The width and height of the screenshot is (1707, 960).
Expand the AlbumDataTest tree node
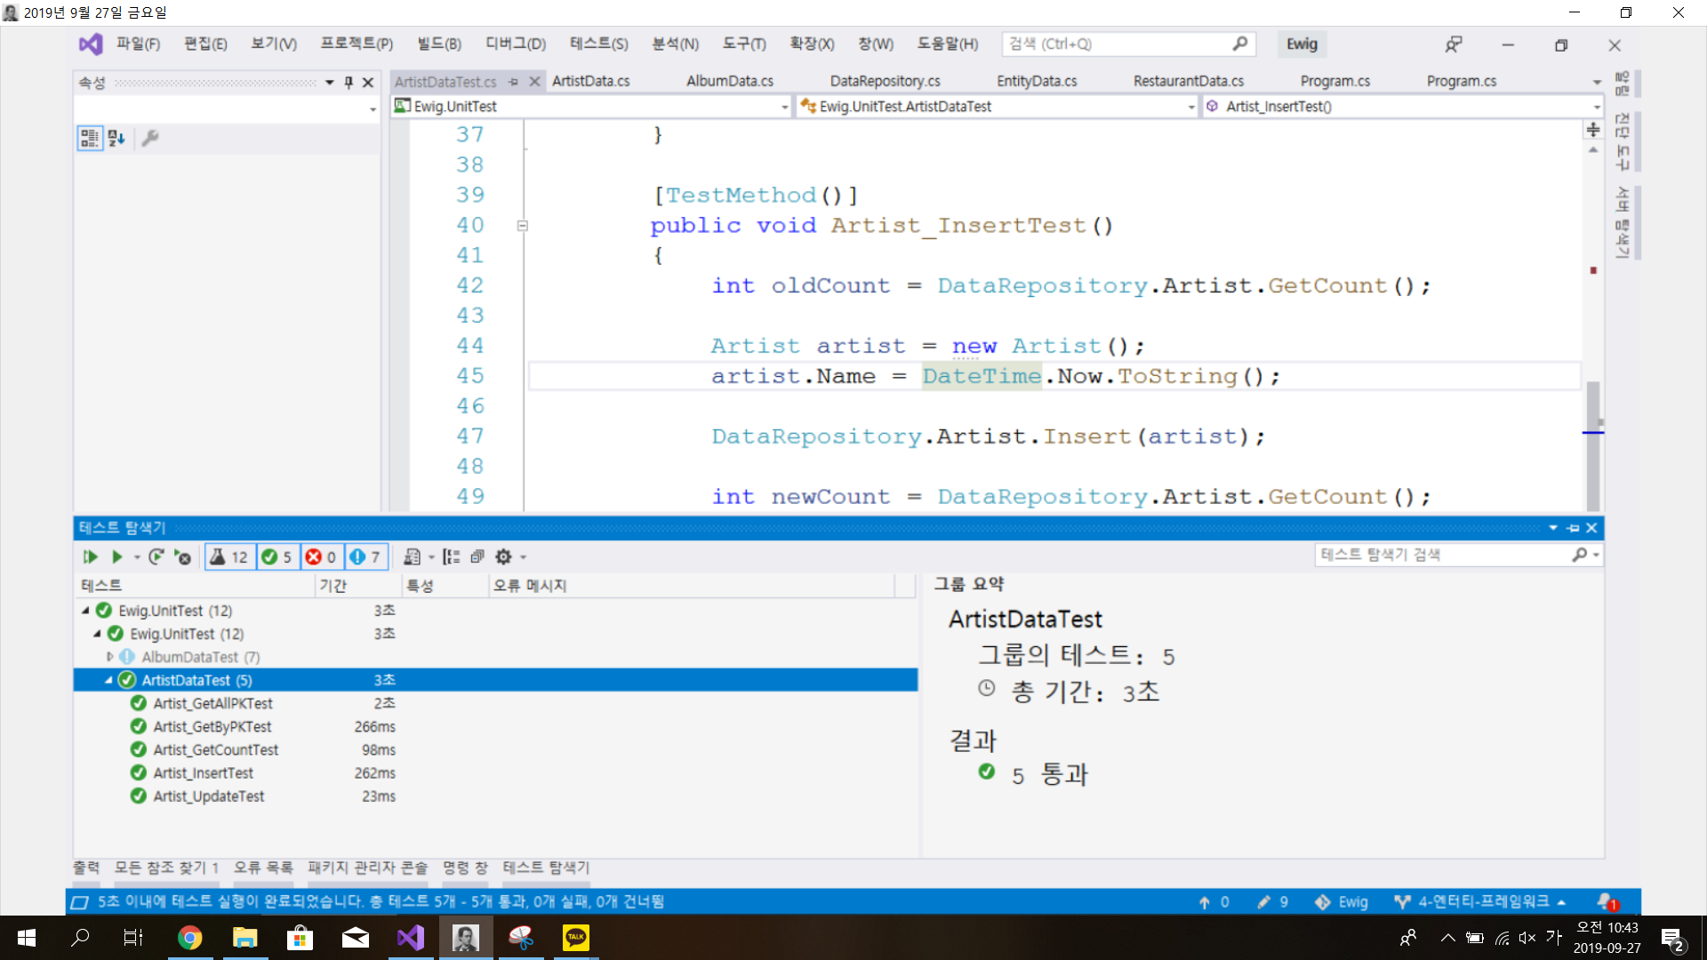110,657
